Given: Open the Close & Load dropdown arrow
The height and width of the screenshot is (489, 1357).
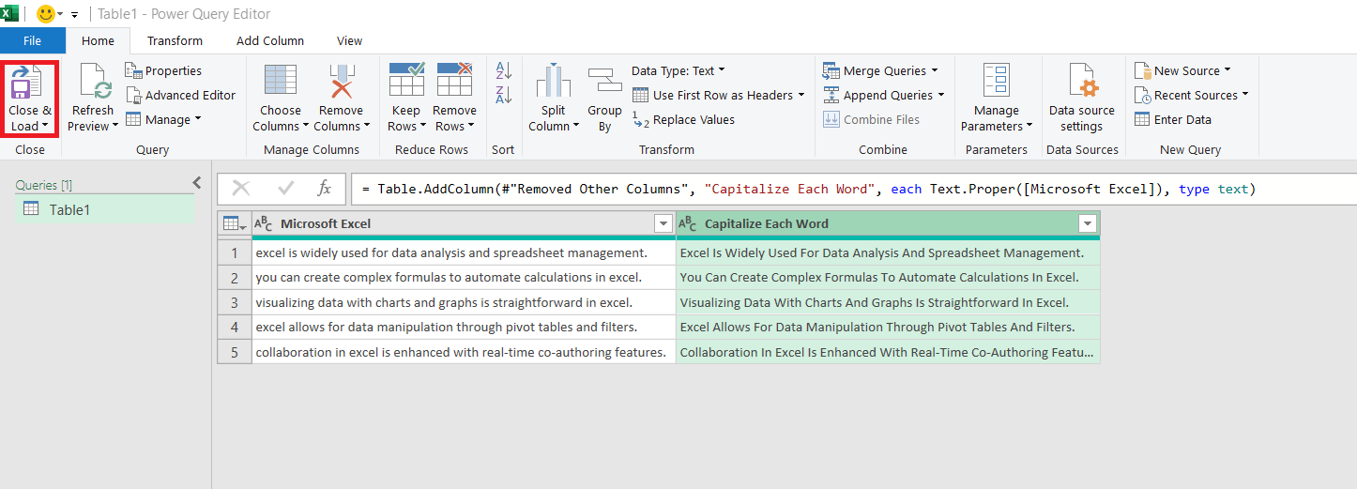Looking at the screenshot, I should pyautogui.click(x=44, y=127).
